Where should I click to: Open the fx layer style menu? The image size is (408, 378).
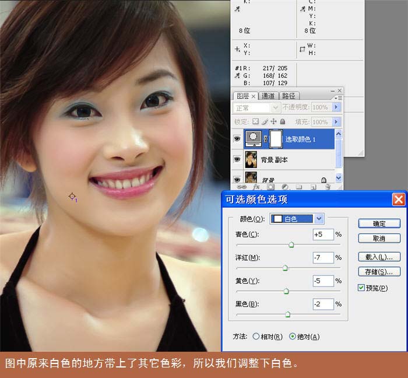click(256, 187)
